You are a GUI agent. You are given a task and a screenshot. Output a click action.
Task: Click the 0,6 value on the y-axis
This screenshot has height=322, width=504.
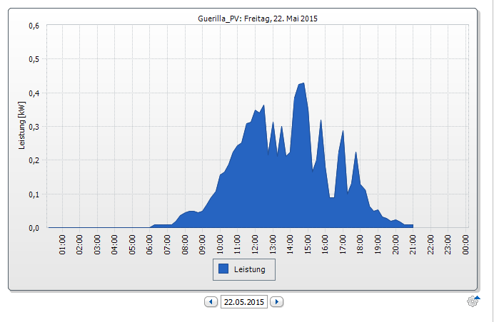(34, 26)
